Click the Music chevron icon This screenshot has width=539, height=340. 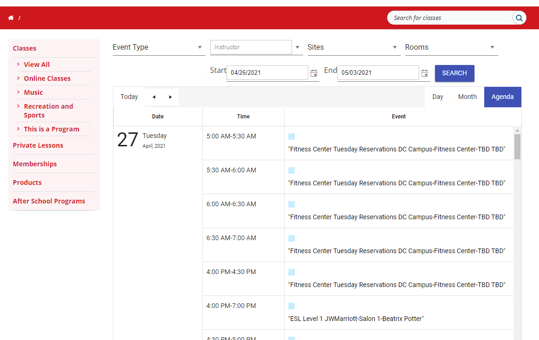(x=18, y=92)
